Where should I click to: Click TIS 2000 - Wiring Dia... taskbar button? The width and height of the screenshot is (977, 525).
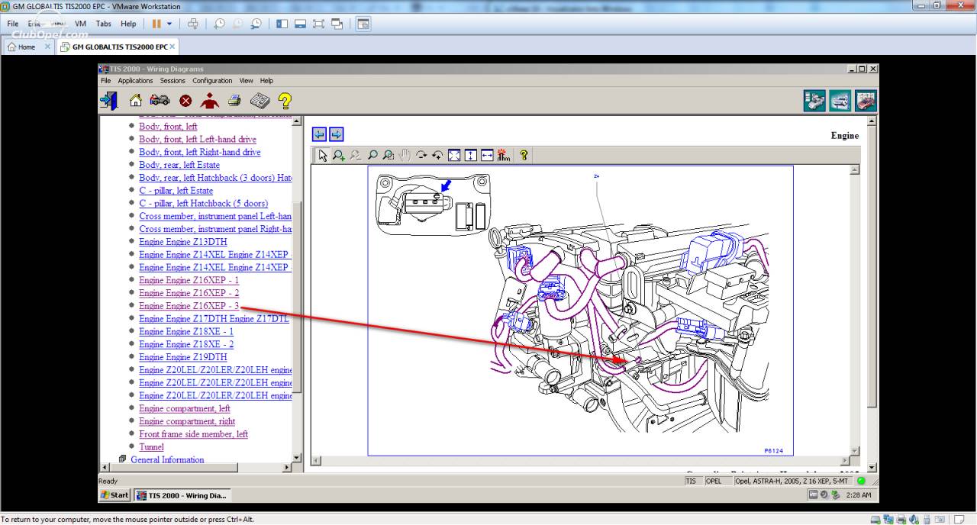point(182,495)
